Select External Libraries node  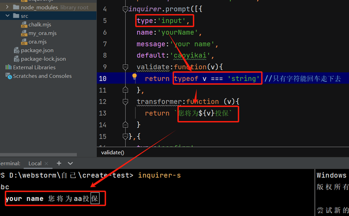34,67
